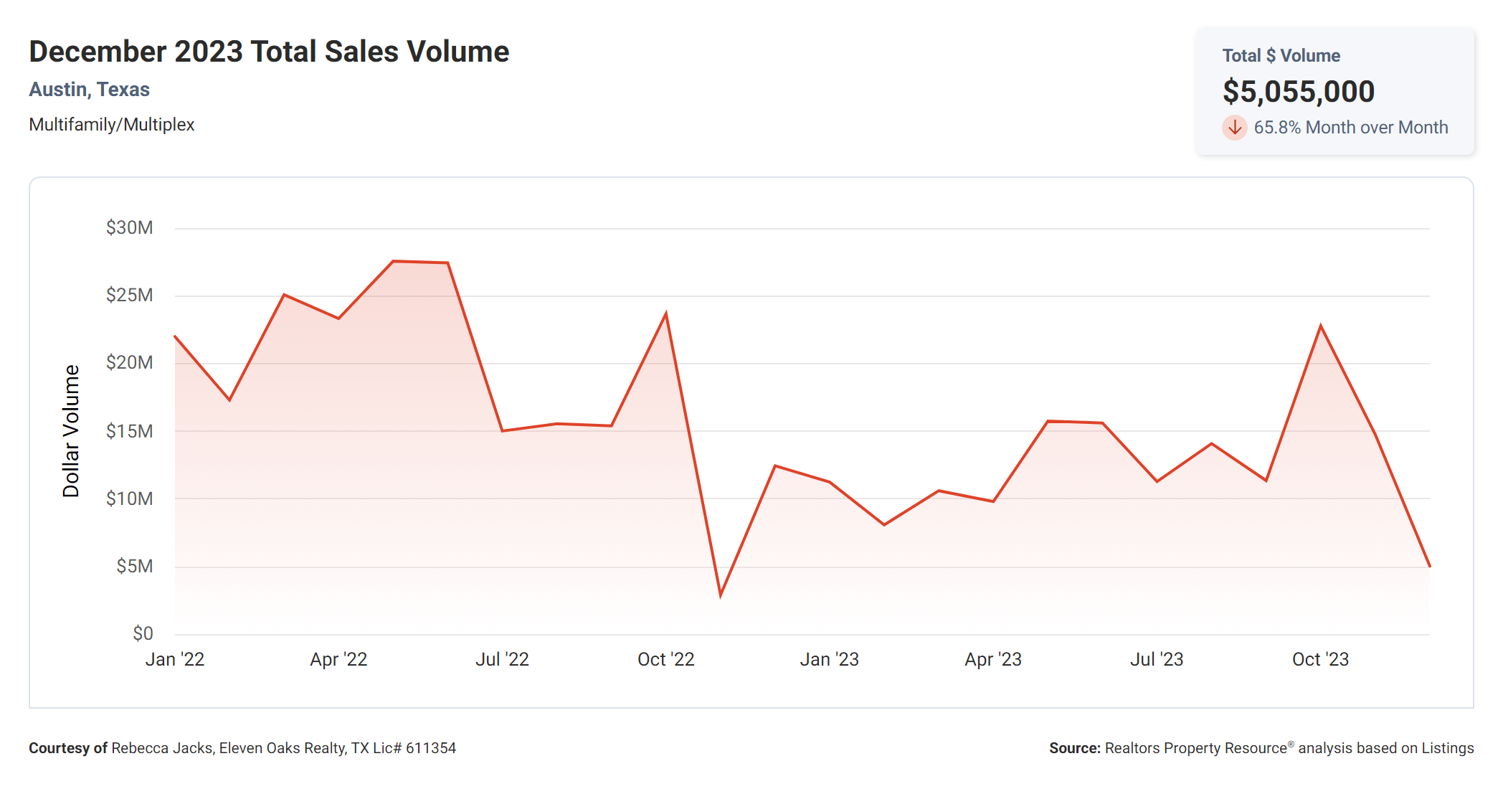This screenshot has width=1503, height=789.
Task: Click the 'Dollar Volume' y-axis title
Action: (71, 430)
